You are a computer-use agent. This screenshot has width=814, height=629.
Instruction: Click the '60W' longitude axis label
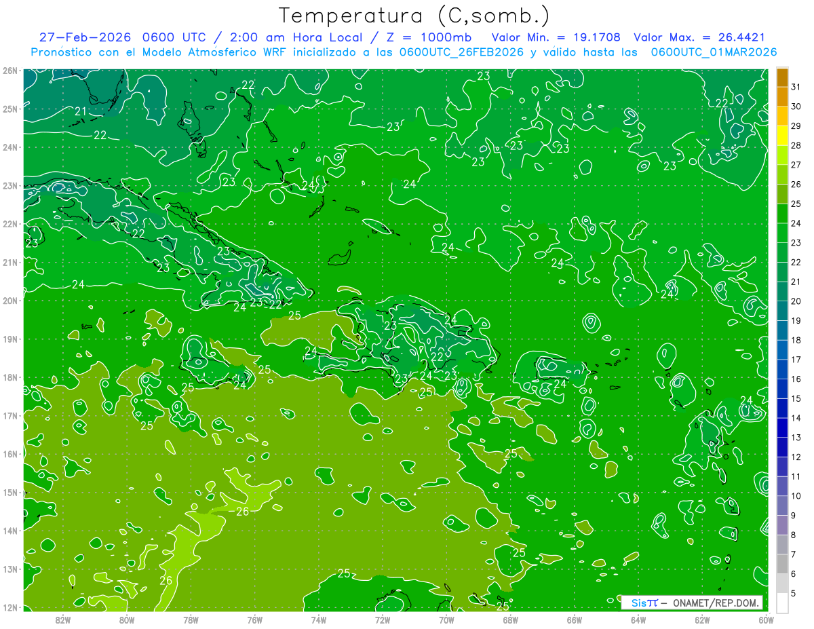766,620
